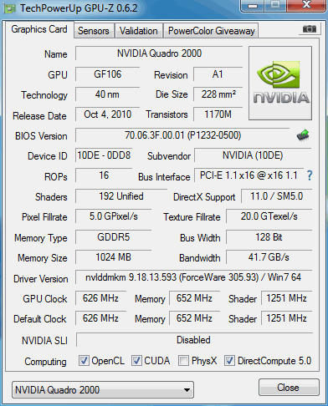
Task: Open the PowerColor Giveaway tab
Action: pos(212,31)
